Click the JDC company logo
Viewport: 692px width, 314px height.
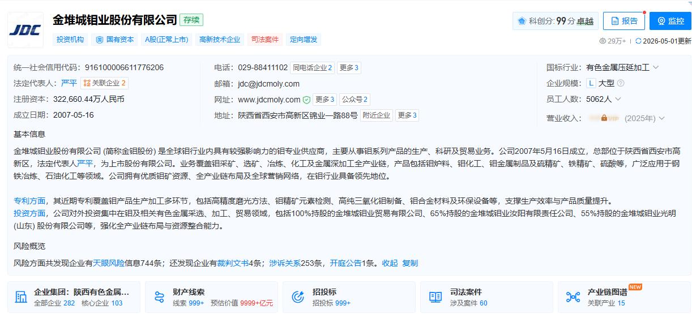coord(25,29)
